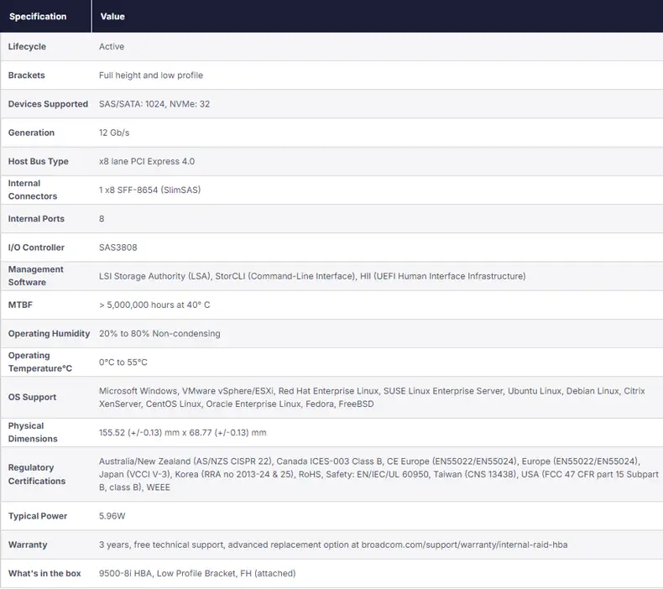Click the '0°C to 55°C' value
663x589 pixels.
click(123, 362)
